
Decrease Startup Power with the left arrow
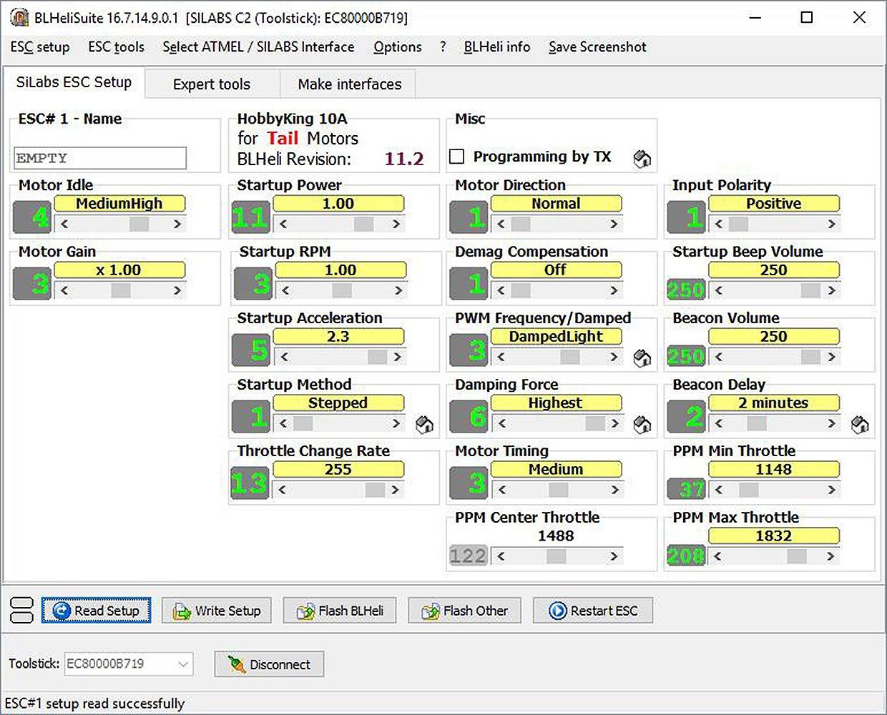click(x=284, y=224)
